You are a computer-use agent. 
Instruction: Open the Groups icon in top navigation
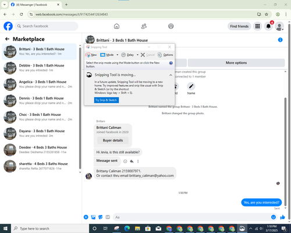(x=171, y=26)
